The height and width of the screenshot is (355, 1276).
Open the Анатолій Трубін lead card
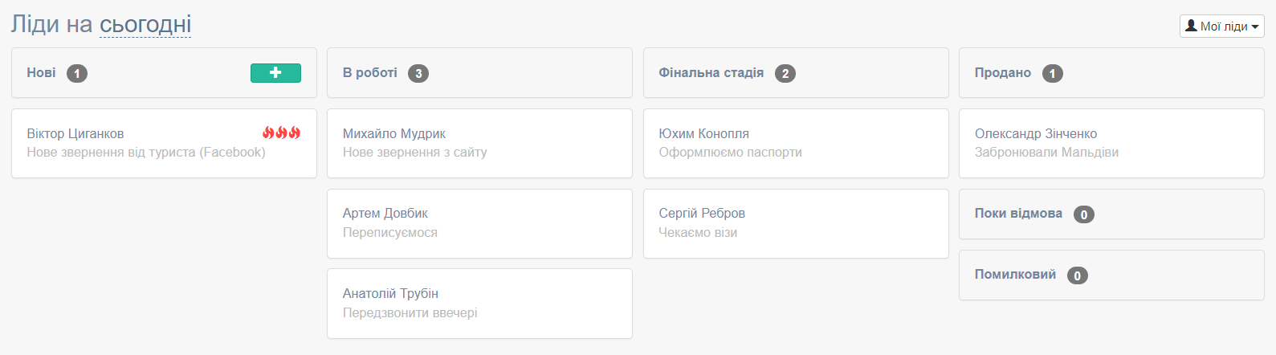[479, 304]
